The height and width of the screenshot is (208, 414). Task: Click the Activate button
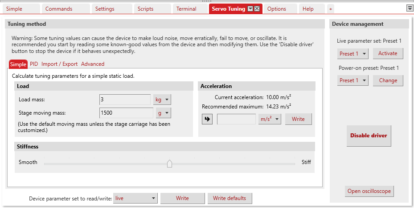click(388, 53)
